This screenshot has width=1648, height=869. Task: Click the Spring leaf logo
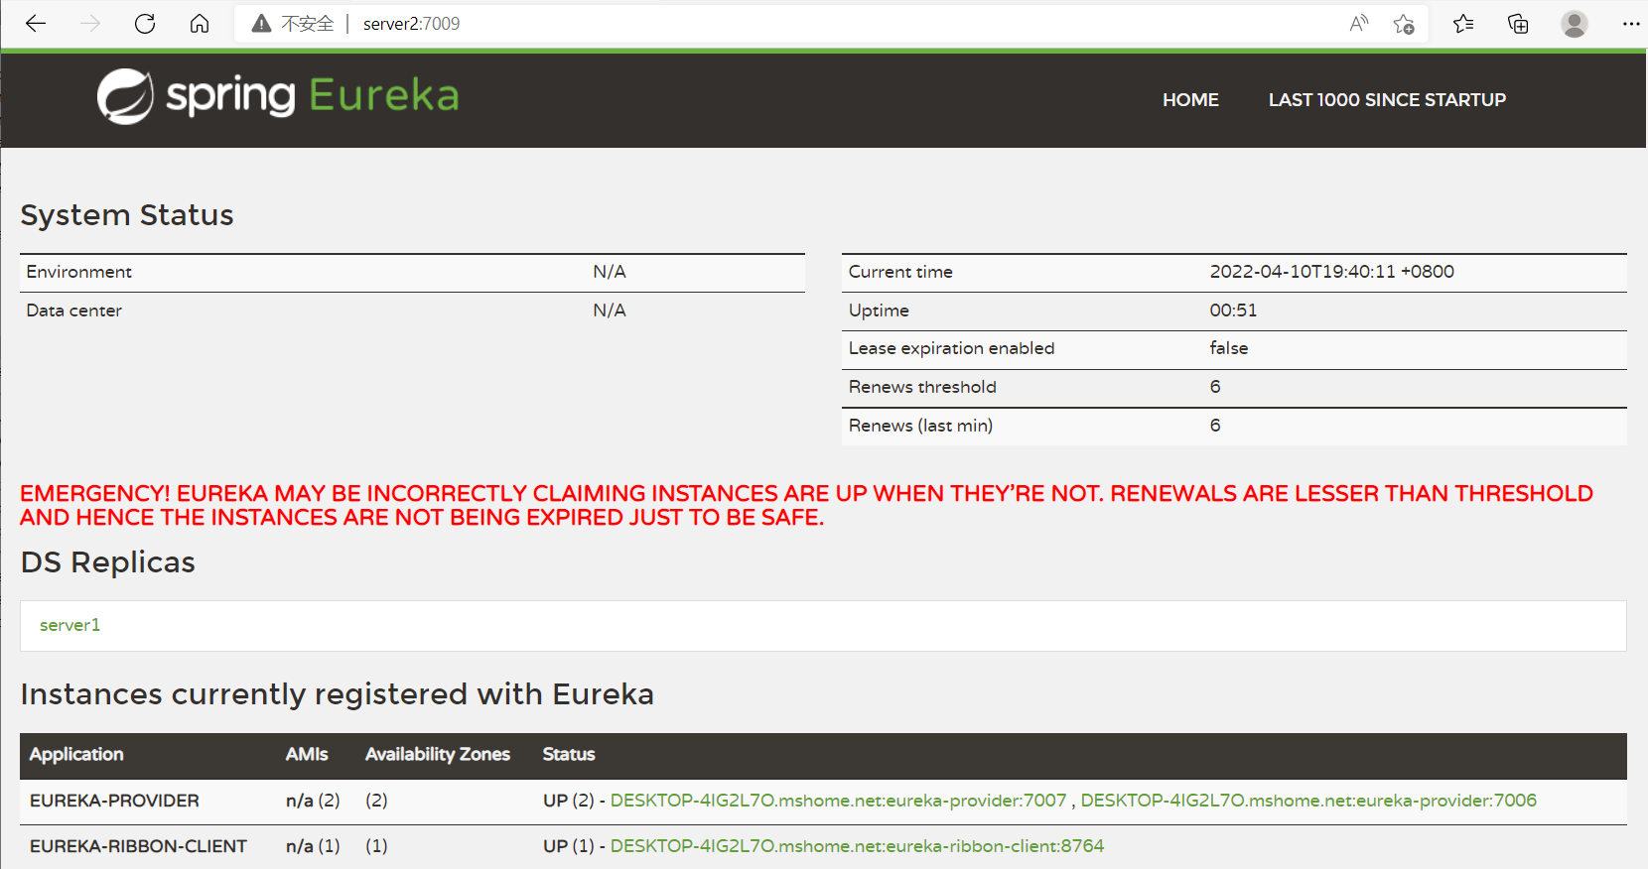coord(125,96)
